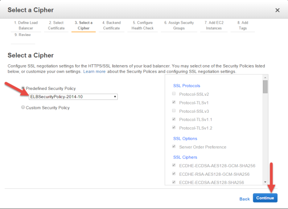The width and height of the screenshot is (288, 209).
Task: Toggle the ECDHE-ECDSA-AES128-GCM-SHA256 cipher checkbox
Action: pos(174,165)
